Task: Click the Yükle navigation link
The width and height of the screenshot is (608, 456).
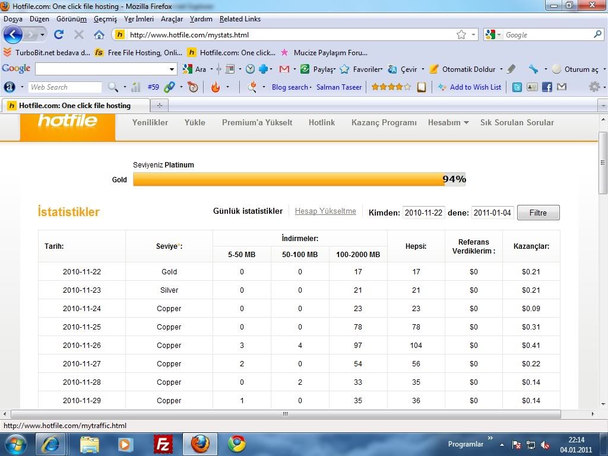Action: (x=195, y=122)
